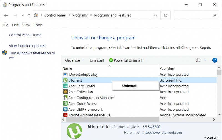The width and height of the screenshot is (222, 140).
Task: Click the Programs and Features title icon
Action: click(x=5, y=5)
